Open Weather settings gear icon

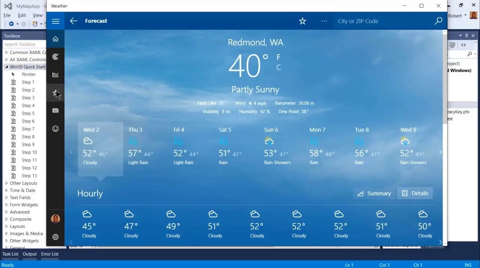click(x=55, y=237)
